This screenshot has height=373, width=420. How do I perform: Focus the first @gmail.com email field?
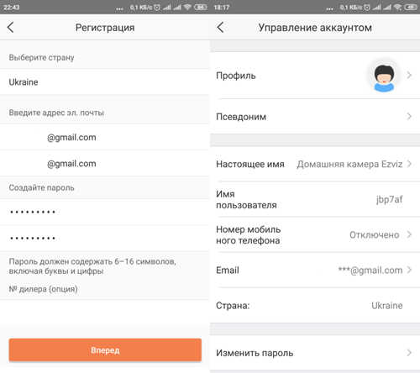pos(105,137)
